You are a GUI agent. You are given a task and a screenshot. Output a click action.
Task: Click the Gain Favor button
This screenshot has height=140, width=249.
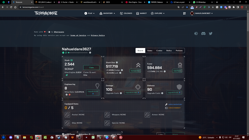coord(177,71)
